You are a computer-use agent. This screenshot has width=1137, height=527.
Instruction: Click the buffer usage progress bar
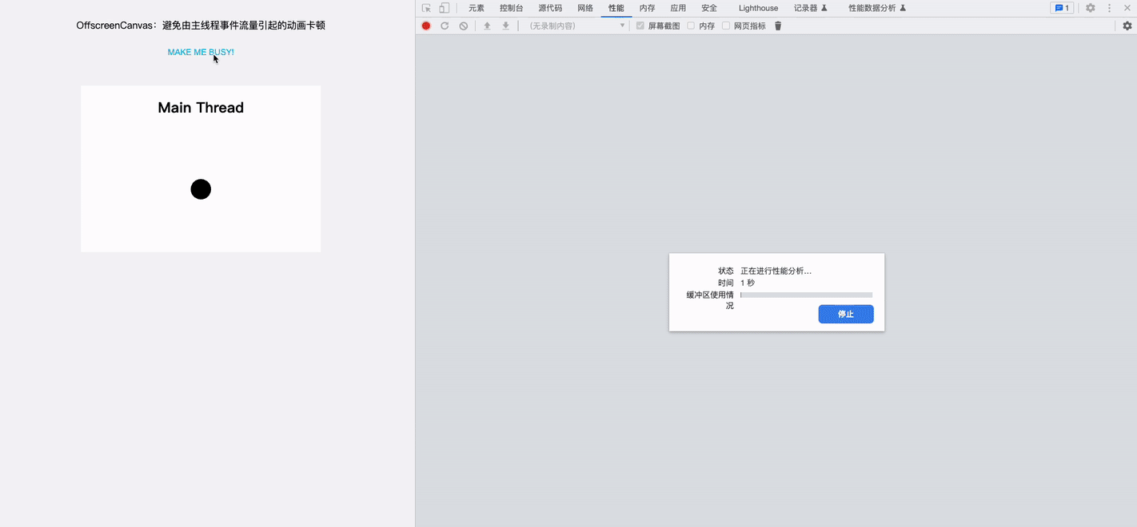point(806,294)
